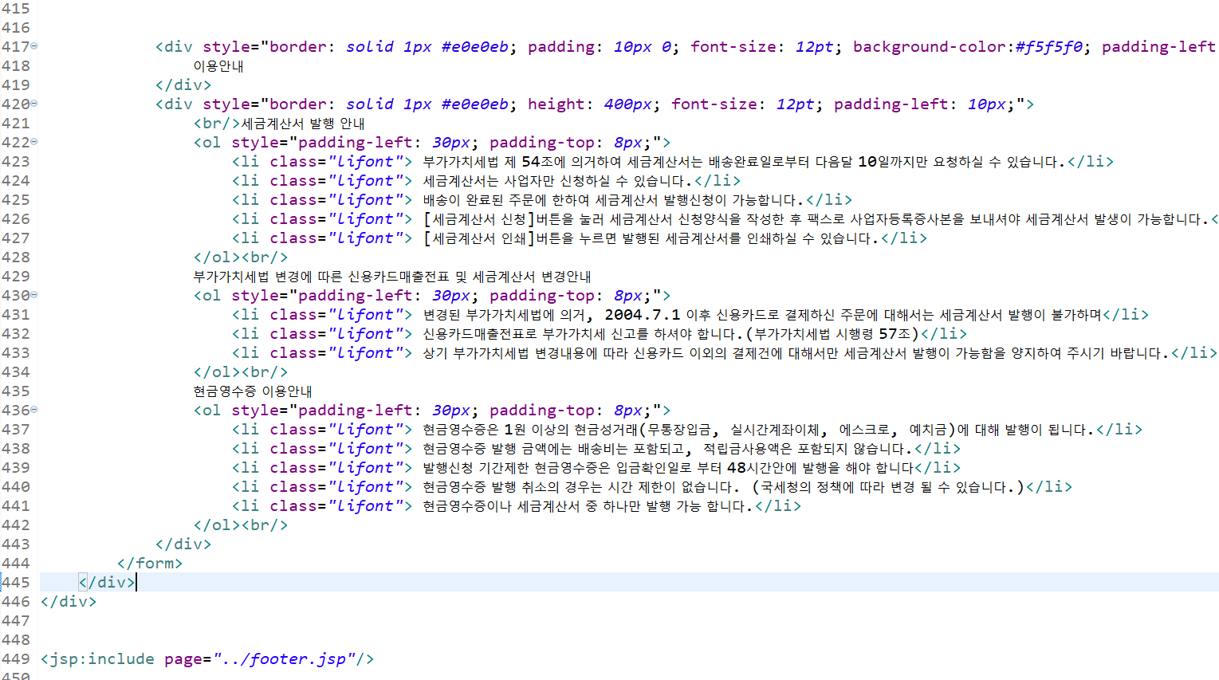Click line number 435 in the gutter
Image resolution: width=1219 pixels, height=680 pixels.
[16, 391]
